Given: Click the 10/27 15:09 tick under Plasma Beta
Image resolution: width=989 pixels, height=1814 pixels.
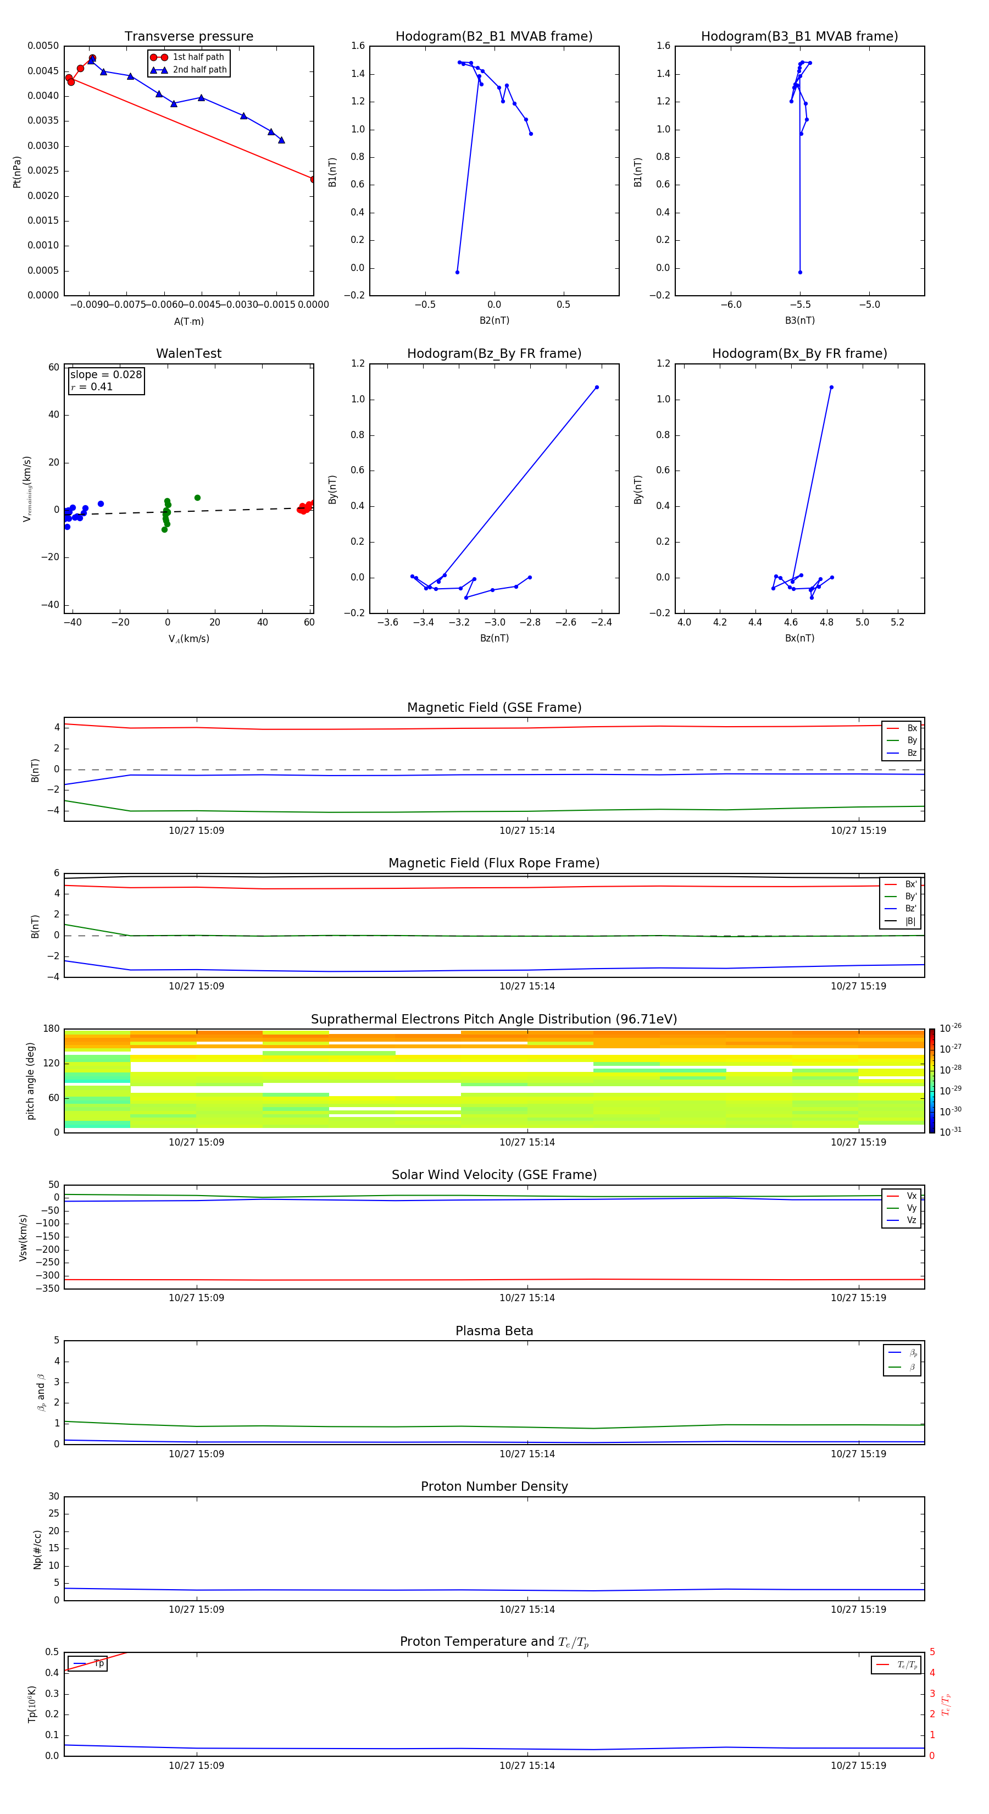Looking at the screenshot, I should (x=196, y=1454).
